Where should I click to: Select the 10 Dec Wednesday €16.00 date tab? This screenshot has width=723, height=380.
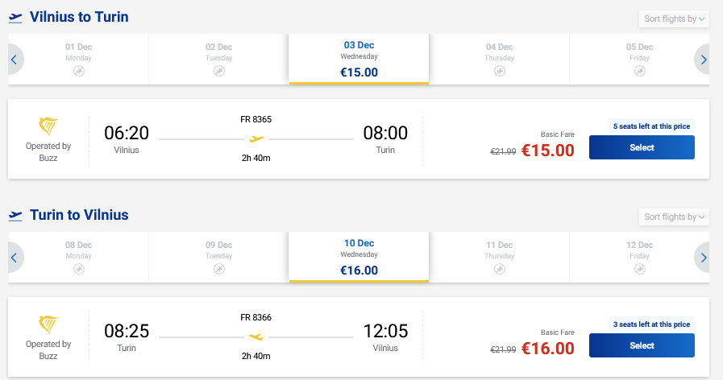pyautogui.click(x=359, y=257)
